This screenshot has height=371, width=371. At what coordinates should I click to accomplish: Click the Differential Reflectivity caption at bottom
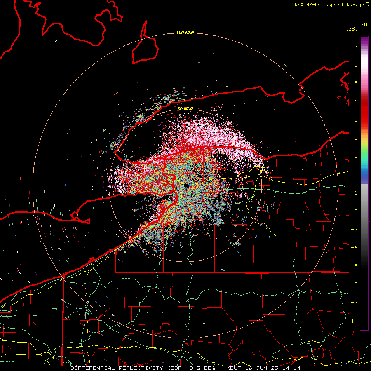tap(185, 368)
